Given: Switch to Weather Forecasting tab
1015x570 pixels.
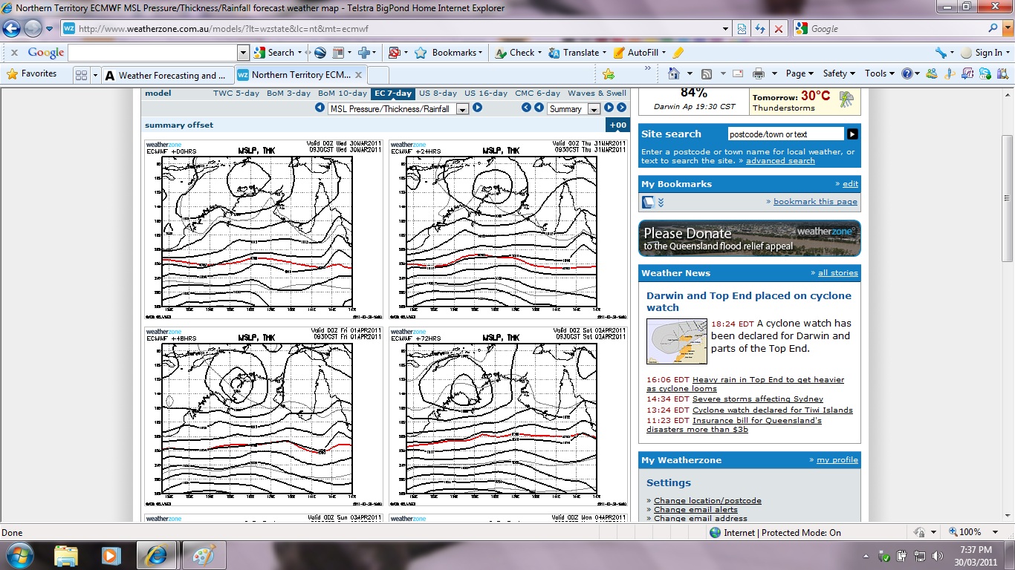Looking at the screenshot, I should point(166,75).
